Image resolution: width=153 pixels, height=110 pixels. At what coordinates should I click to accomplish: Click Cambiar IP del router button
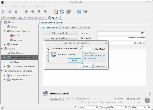pyautogui.click(x=60, y=38)
